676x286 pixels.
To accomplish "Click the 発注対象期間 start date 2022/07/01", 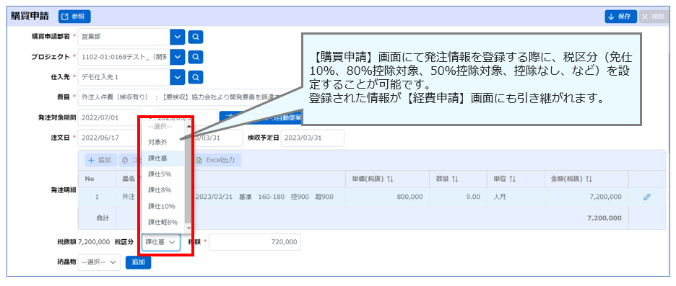I will (109, 117).
